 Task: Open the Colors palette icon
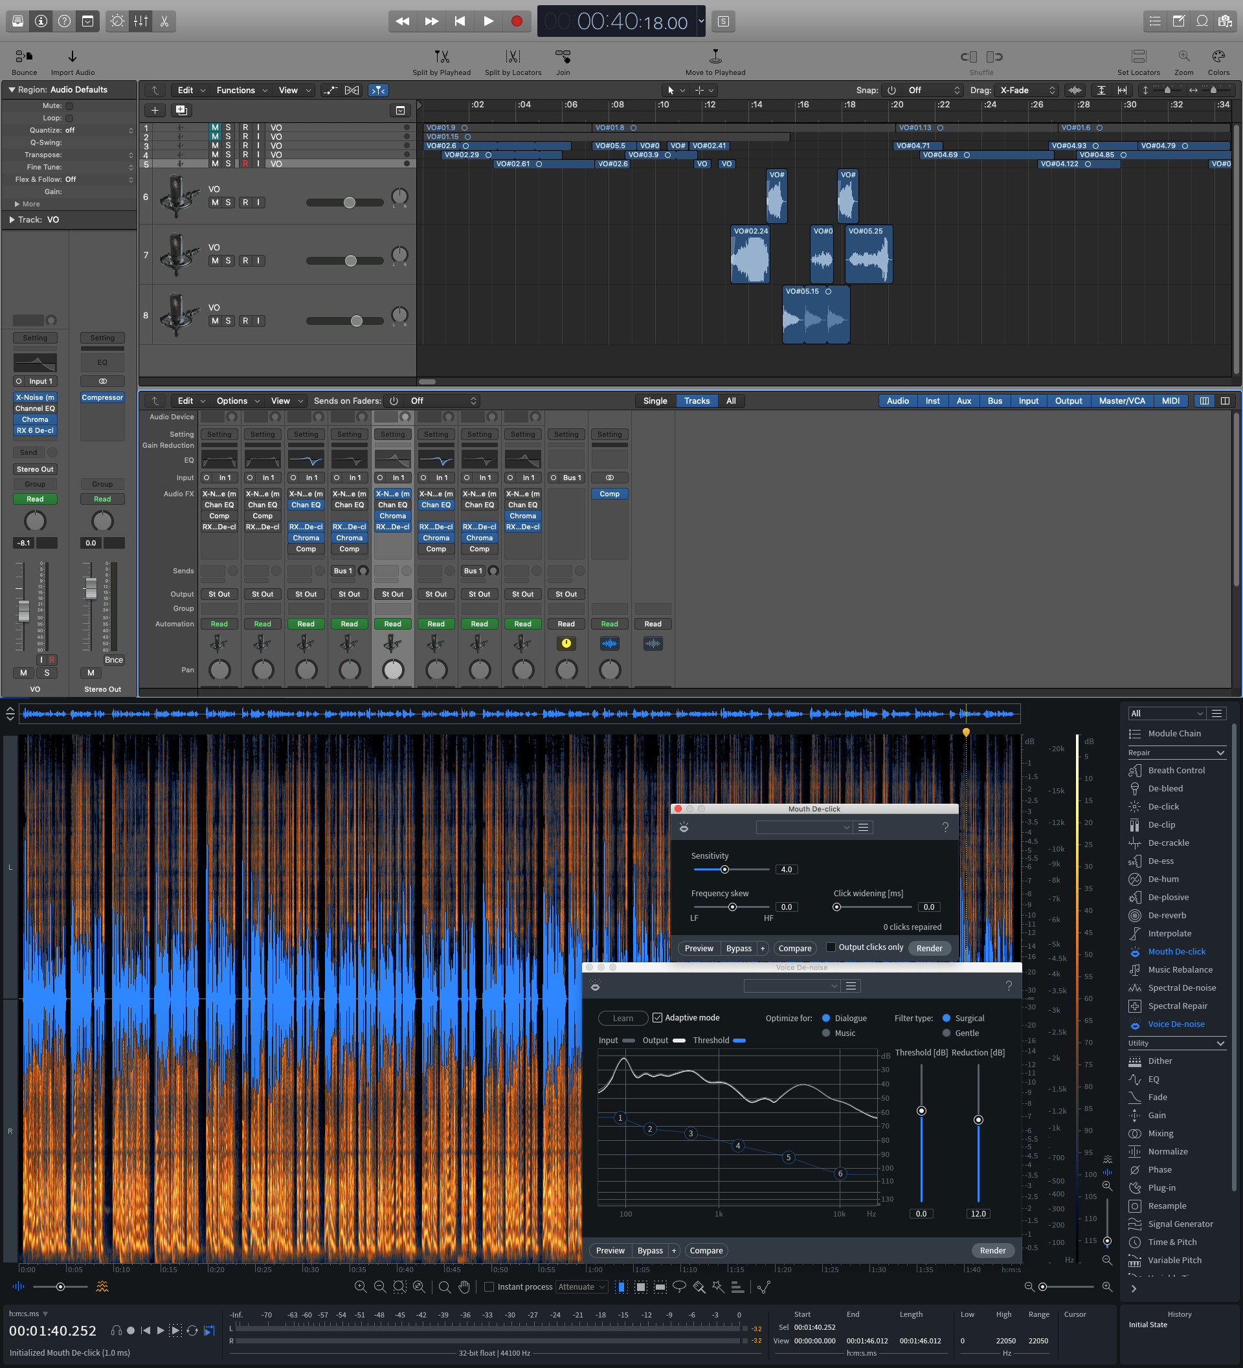tap(1218, 56)
